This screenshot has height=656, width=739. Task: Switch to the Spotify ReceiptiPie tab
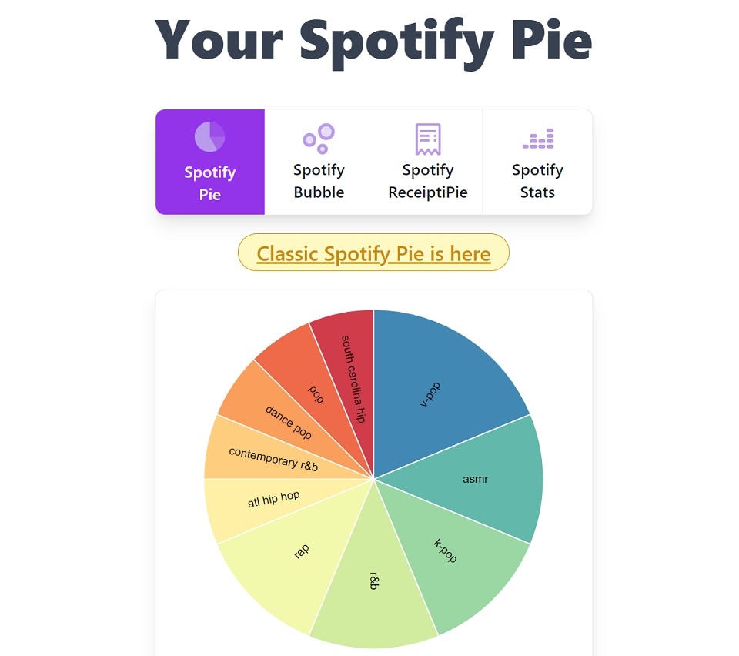(x=428, y=162)
